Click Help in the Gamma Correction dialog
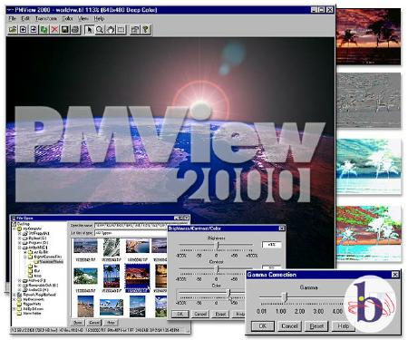 click(x=344, y=326)
